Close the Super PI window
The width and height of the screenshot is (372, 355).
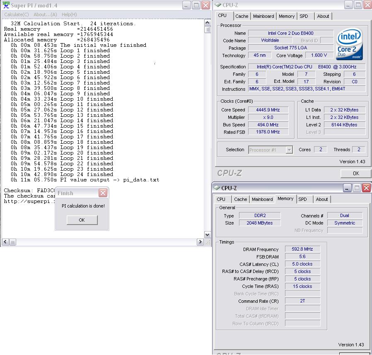click(x=205, y=5)
